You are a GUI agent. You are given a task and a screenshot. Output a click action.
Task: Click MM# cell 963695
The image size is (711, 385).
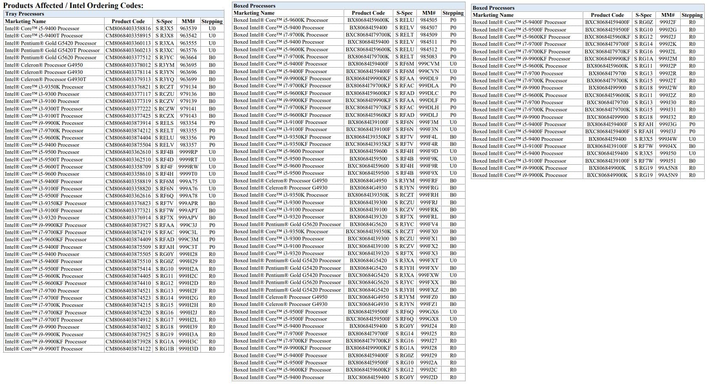[x=188, y=65]
